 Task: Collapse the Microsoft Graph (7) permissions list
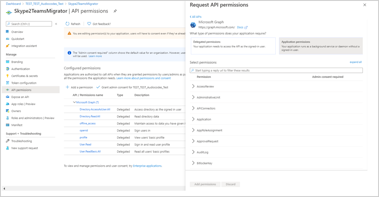[75, 103]
